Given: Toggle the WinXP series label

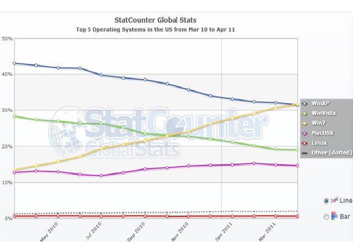Looking at the screenshot, I should (x=320, y=104).
